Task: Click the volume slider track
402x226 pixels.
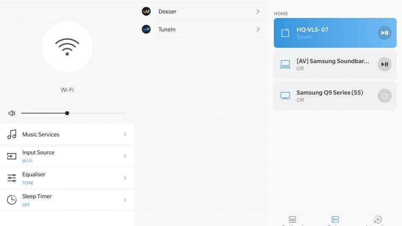Action: pyautogui.click(x=73, y=113)
